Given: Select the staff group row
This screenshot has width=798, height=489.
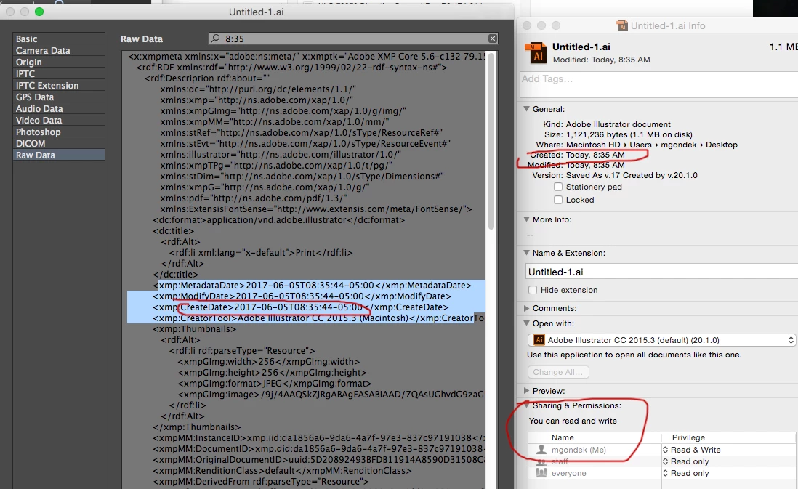Looking at the screenshot, I should (661, 461).
